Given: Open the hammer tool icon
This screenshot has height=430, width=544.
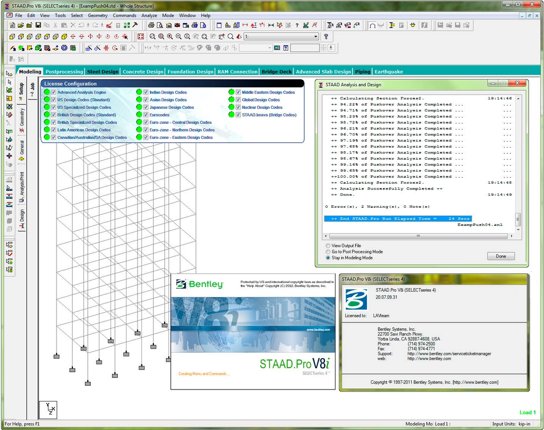Looking at the screenshot, I should tap(135, 25).
